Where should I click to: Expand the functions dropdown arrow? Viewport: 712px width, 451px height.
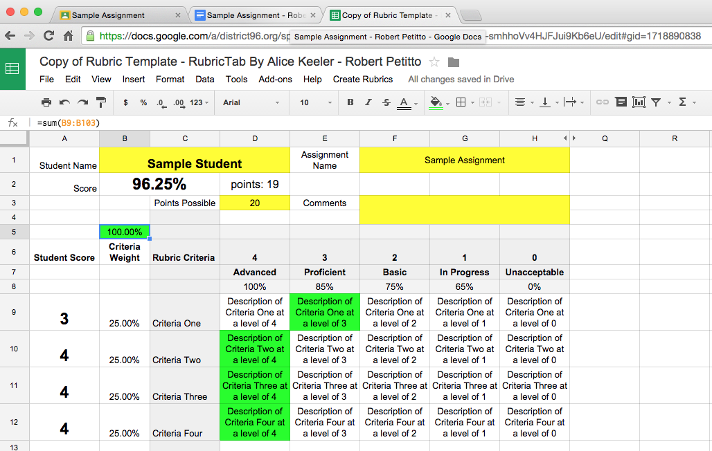[694, 103]
